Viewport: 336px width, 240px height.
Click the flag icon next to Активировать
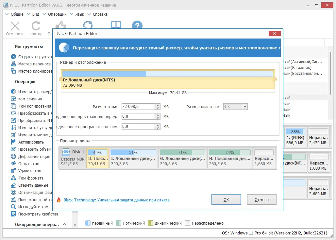[13, 142]
